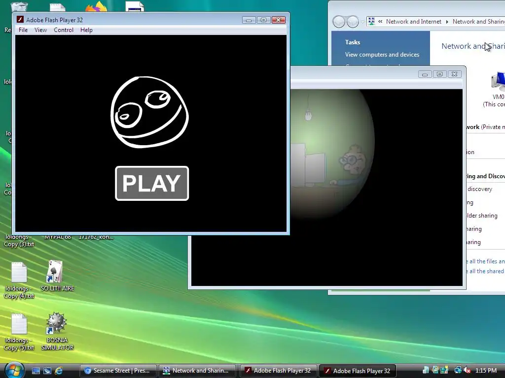Click the PLAY button in the Flash game
The height and width of the screenshot is (378, 505).
pyautogui.click(x=152, y=183)
